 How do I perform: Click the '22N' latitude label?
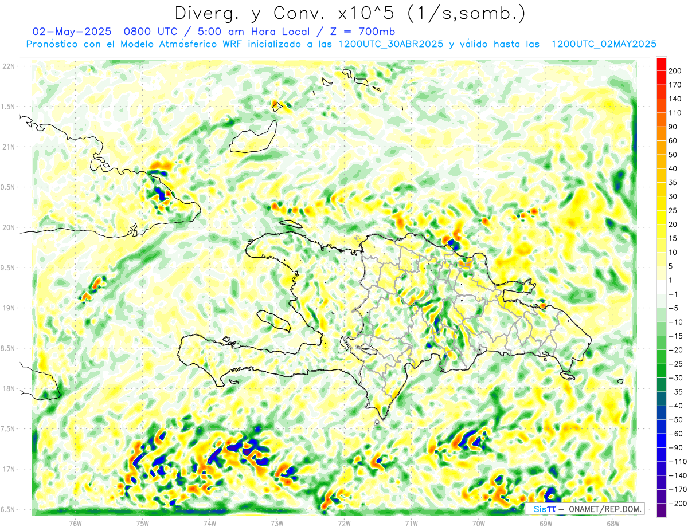8,66
